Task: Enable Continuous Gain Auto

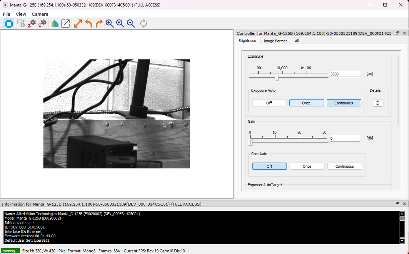Action: (344, 167)
